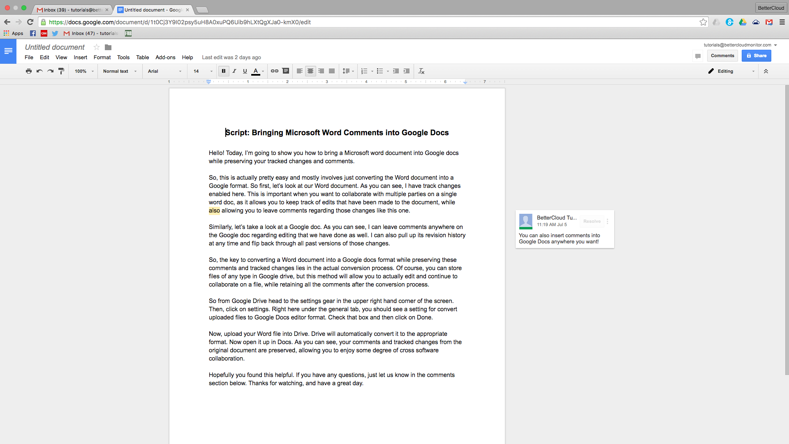Open the Normal text style dropdown

pos(120,71)
